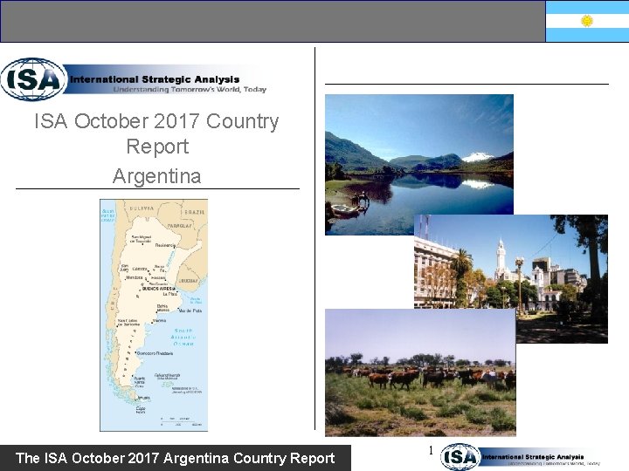Screen dimensions: 629x471
Task: Click 'BRAZIL' label on the map
Action: pyautogui.click(x=195, y=212)
